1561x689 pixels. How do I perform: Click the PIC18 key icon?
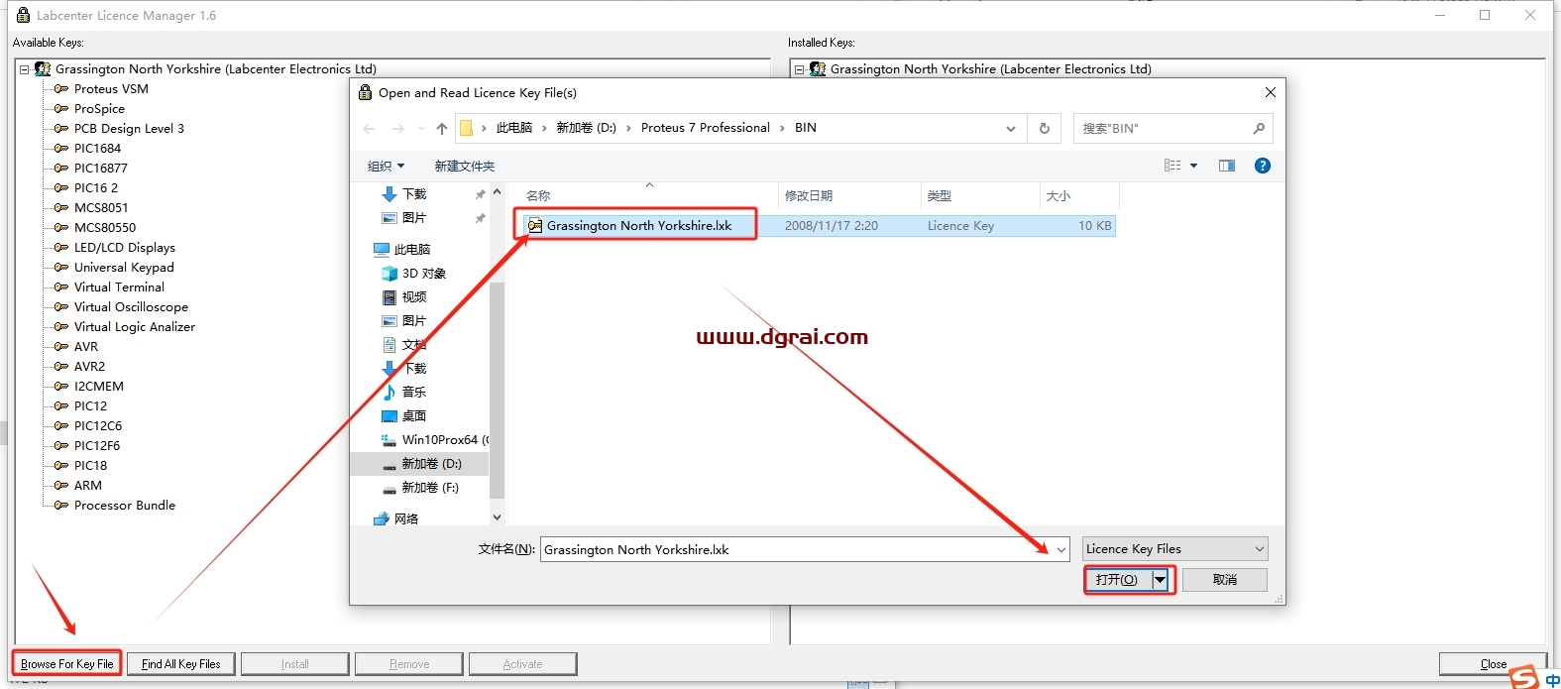click(x=61, y=466)
